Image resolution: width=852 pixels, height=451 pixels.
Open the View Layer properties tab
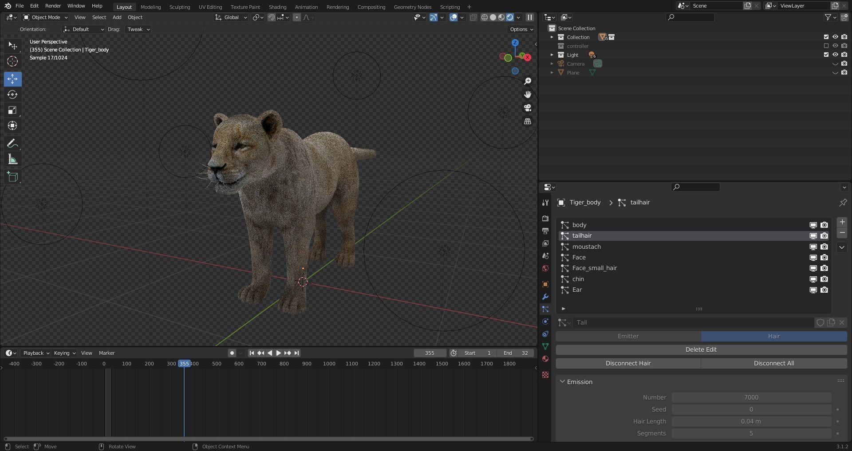(x=545, y=243)
